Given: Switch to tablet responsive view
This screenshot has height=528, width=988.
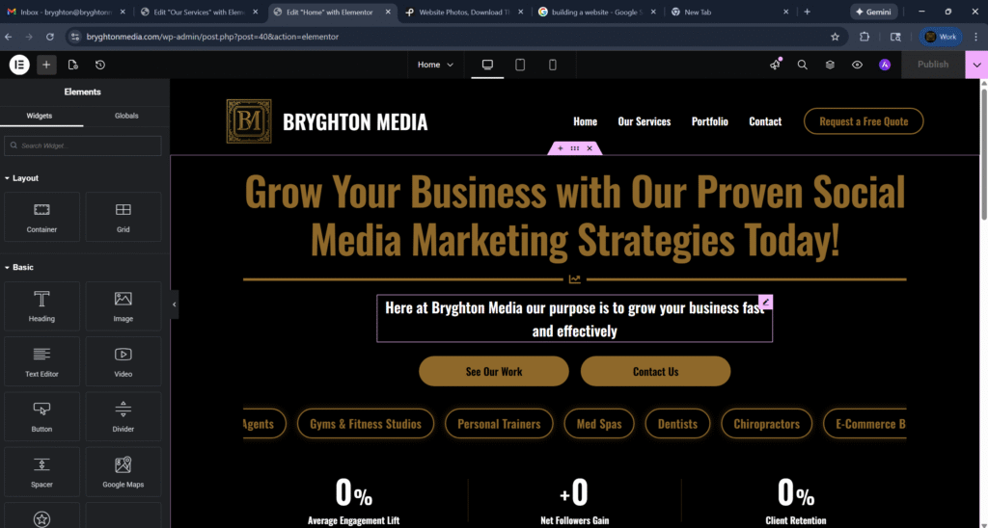Looking at the screenshot, I should pos(520,65).
